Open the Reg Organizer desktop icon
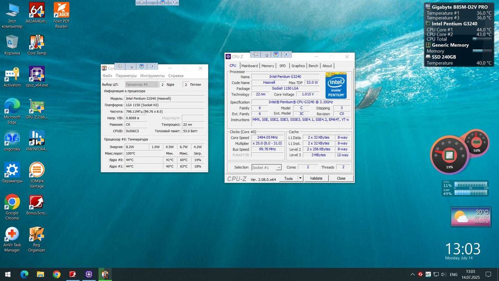The image size is (499, 281). click(36, 239)
